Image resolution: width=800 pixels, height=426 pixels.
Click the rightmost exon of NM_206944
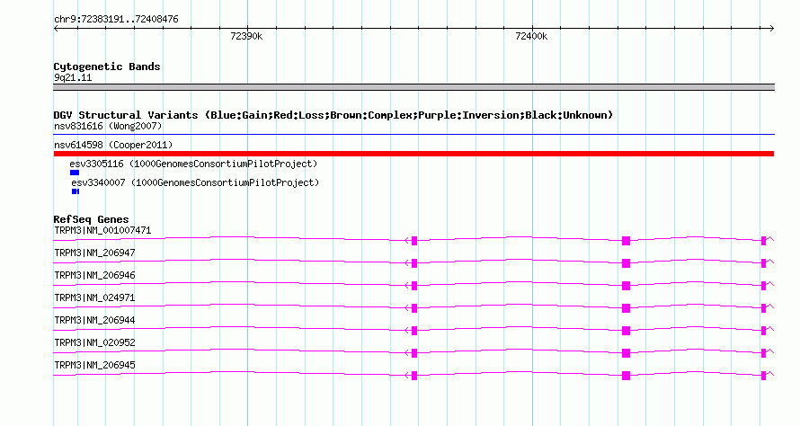tap(764, 331)
